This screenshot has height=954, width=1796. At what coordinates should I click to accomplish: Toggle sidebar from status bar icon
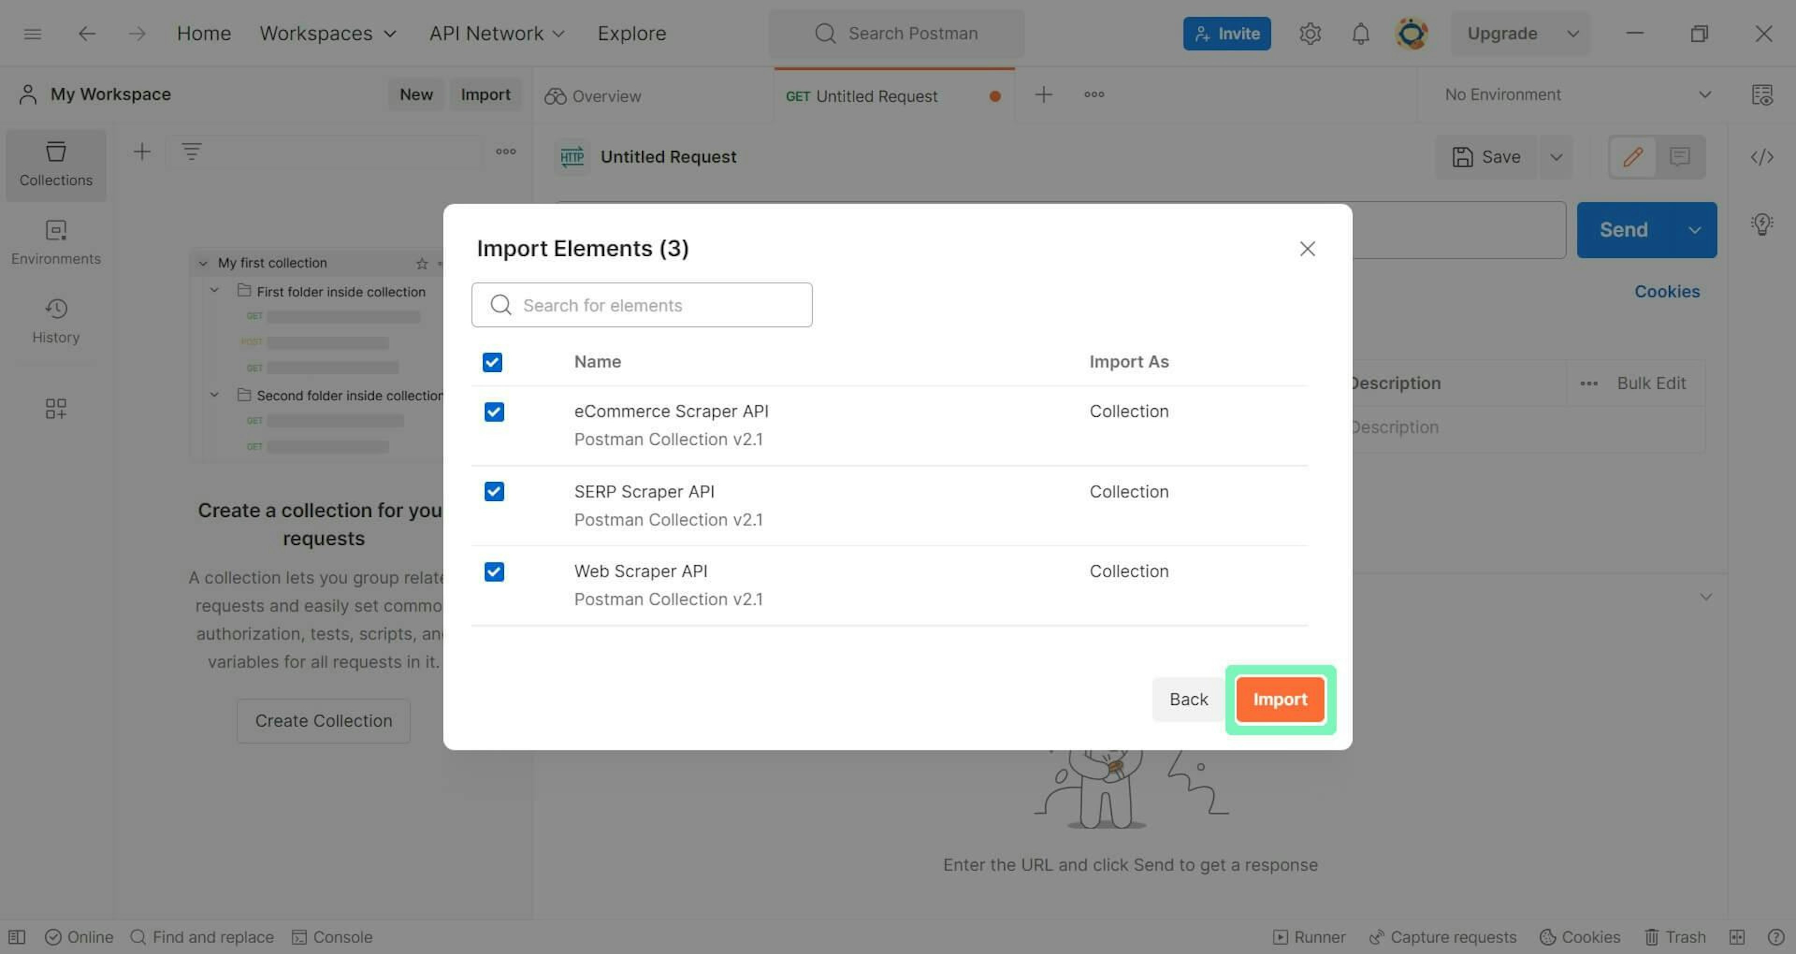(17, 937)
